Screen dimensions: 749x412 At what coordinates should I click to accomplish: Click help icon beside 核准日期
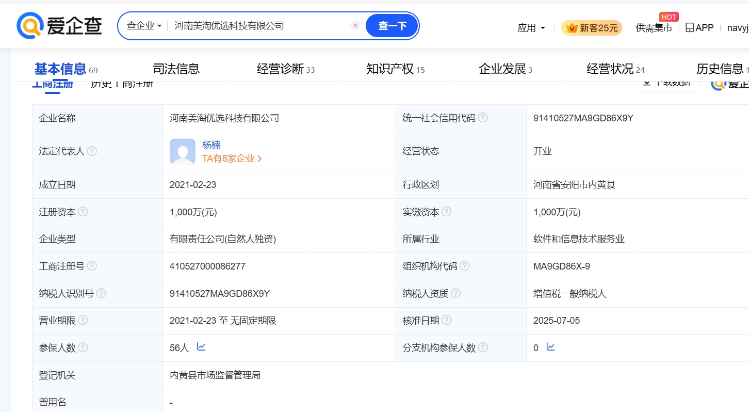coord(447,320)
